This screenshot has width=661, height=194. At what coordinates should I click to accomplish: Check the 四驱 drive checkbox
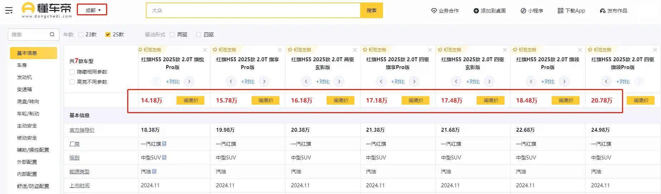[199, 35]
